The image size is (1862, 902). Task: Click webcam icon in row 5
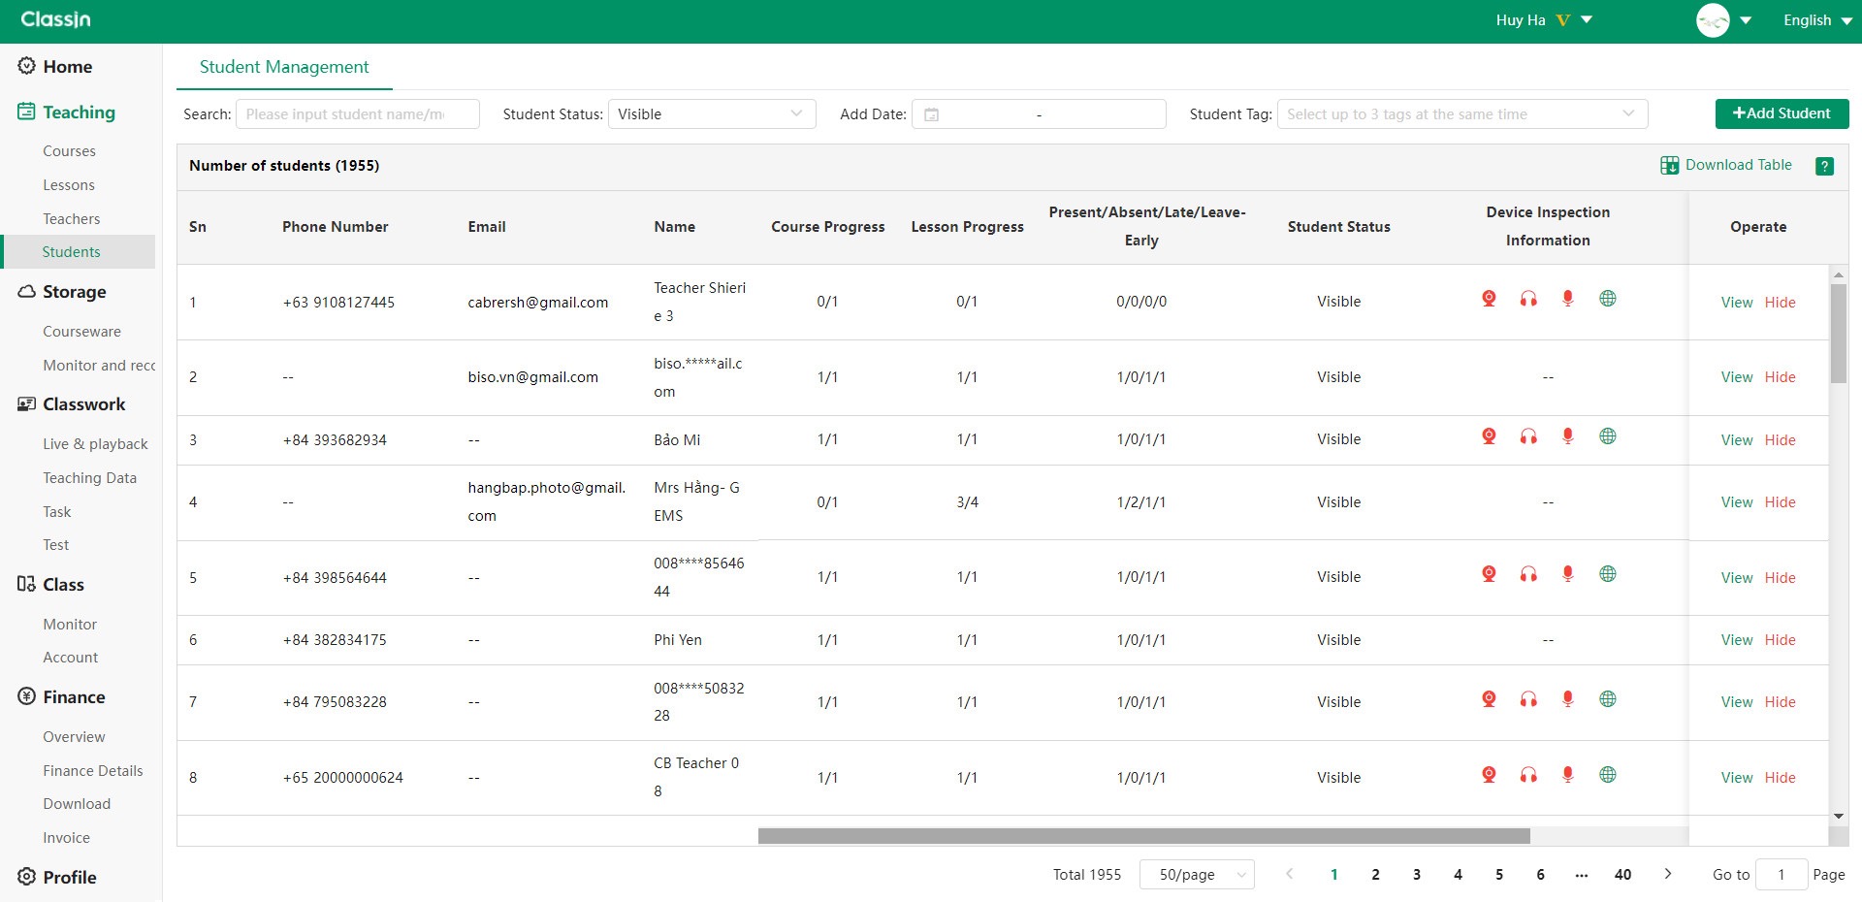tap(1489, 574)
